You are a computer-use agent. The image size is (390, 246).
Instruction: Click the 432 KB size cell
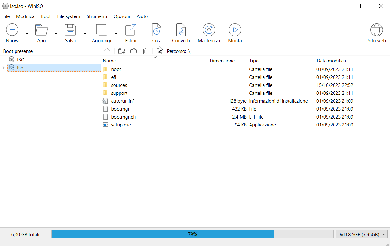click(239, 109)
